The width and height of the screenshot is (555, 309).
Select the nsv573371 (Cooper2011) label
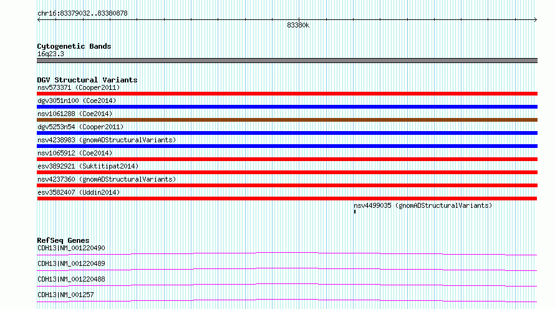[x=79, y=87]
